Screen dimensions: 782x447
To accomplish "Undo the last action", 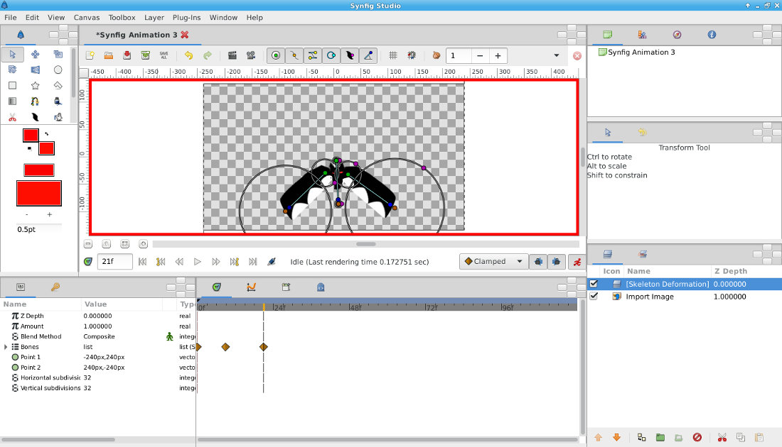I will coord(188,56).
